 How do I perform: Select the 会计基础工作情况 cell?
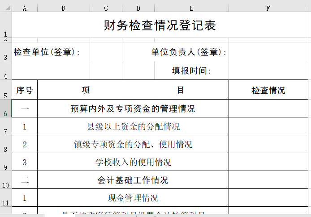[x=133, y=180]
